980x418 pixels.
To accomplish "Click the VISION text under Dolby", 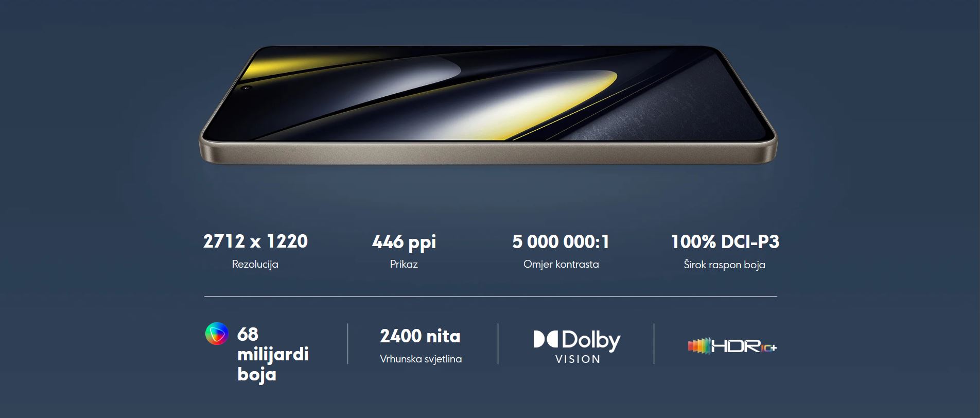I will coord(577,359).
